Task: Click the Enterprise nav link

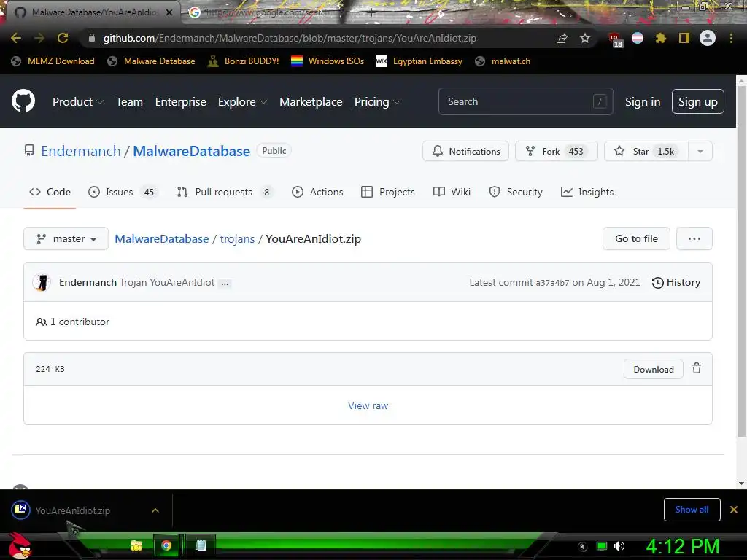Action: [x=181, y=101]
